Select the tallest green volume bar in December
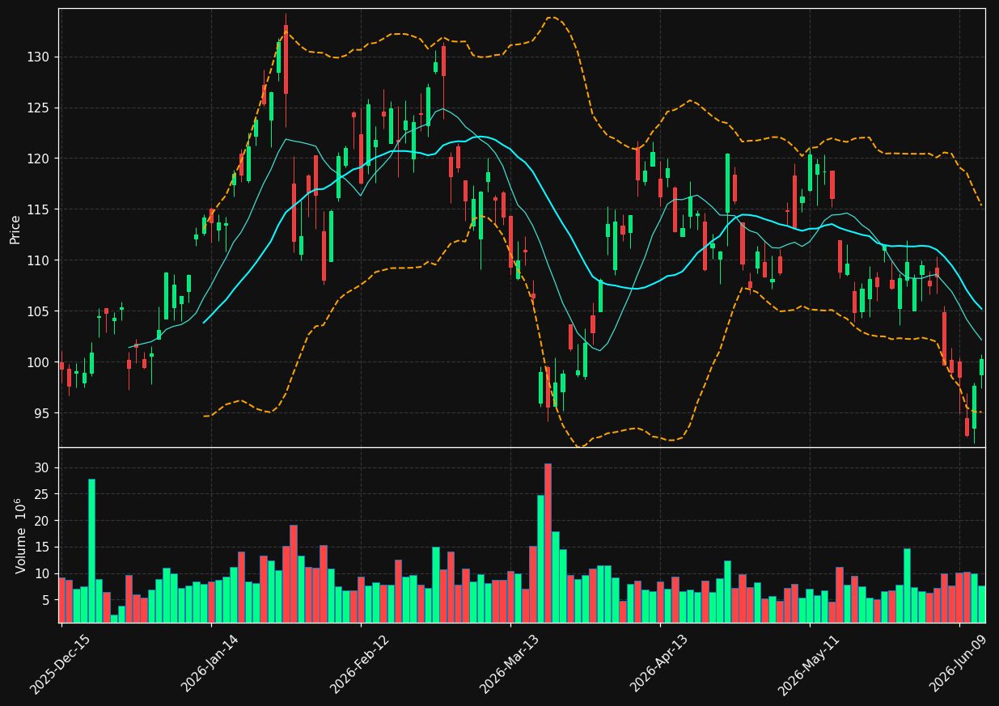This screenshot has width=999, height=706. (91, 551)
